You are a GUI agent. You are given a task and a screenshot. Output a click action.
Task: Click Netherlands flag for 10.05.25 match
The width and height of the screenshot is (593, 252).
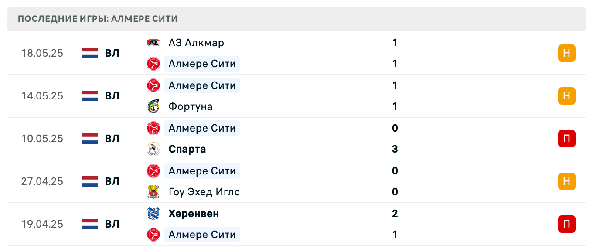pos(90,139)
